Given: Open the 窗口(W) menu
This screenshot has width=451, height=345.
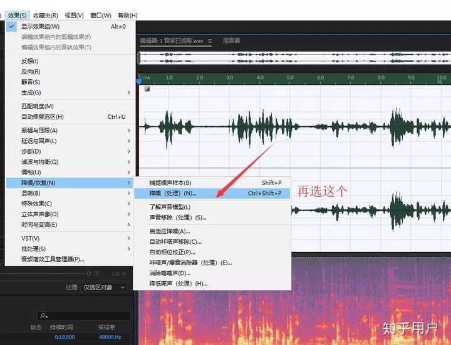Looking at the screenshot, I should point(101,15).
